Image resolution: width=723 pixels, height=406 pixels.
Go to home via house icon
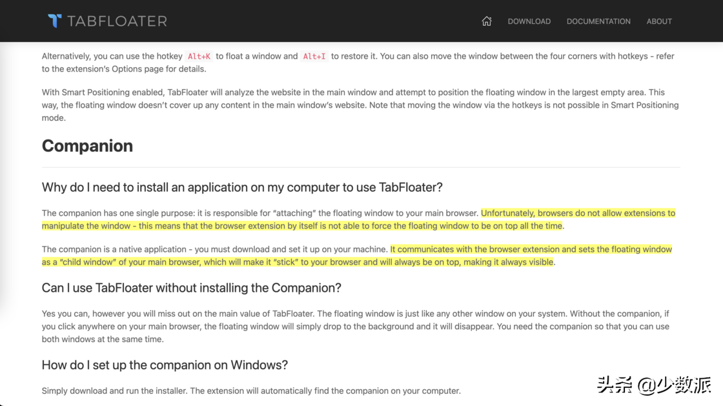(487, 21)
